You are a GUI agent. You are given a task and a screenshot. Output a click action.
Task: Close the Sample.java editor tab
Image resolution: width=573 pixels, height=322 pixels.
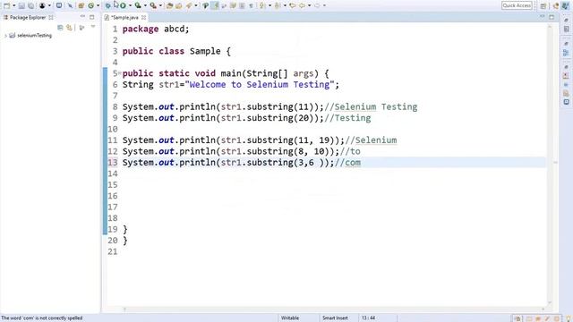pos(143,17)
